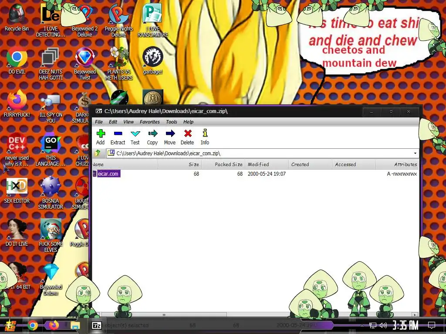
Task: Open the Help menu in 7-Zip
Action: [188, 122]
